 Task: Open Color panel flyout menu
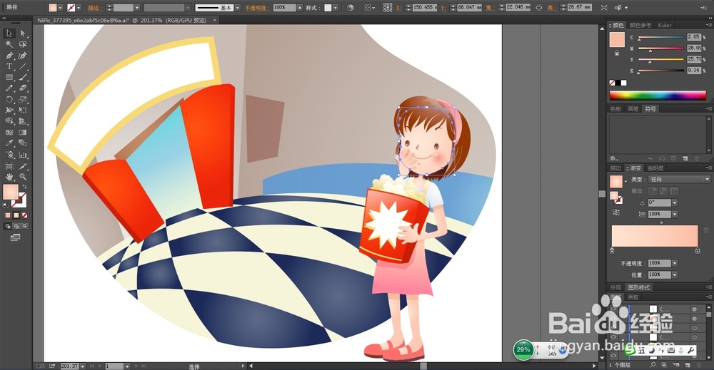coord(709,25)
